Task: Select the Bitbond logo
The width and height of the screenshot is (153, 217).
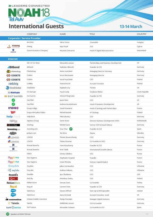Action: pos(13,67)
